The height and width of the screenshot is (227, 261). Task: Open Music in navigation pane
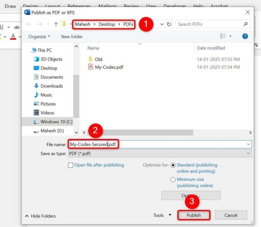tap(43, 95)
